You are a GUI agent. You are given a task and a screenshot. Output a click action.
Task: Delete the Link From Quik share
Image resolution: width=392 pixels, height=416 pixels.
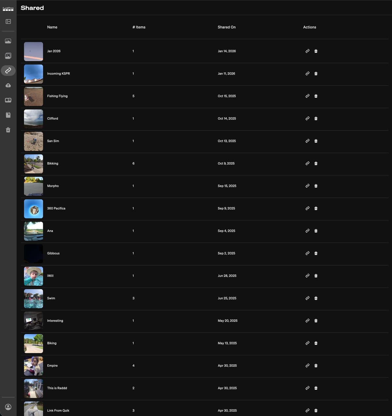(316, 410)
